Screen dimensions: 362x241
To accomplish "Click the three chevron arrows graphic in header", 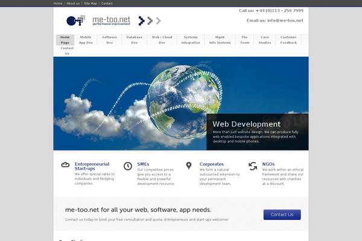I will pyautogui.click(x=150, y=20).
